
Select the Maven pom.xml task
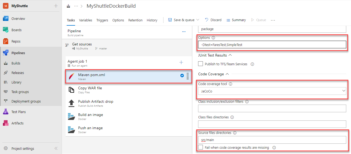[129, 77]
